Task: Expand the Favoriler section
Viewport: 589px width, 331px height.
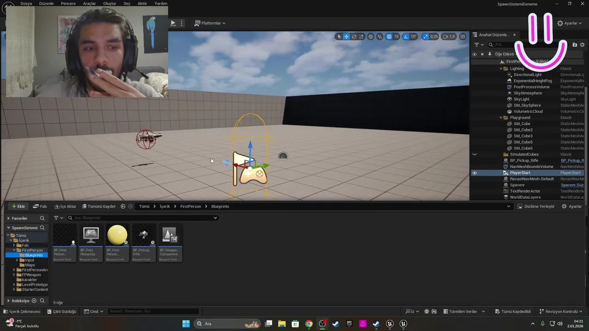Action: point(8,218)
